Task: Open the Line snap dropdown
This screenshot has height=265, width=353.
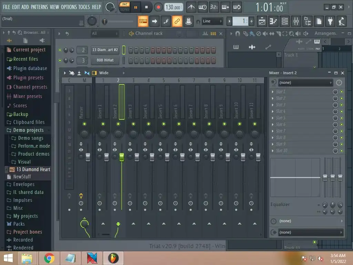Action: [212, 21]
